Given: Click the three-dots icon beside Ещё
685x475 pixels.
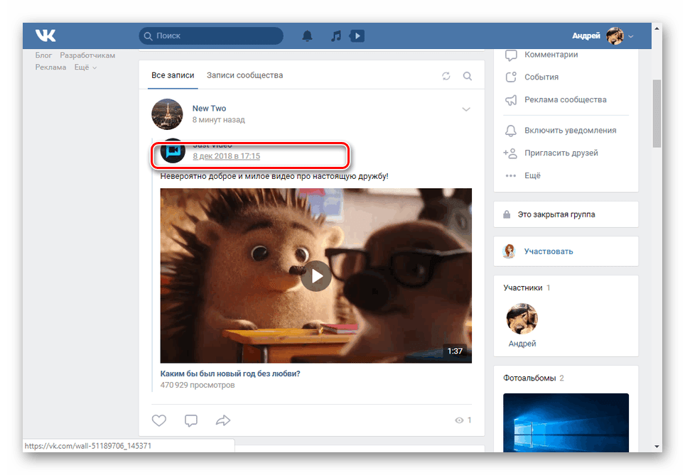Looking at the screenshot, I should [x=511, y=175].
